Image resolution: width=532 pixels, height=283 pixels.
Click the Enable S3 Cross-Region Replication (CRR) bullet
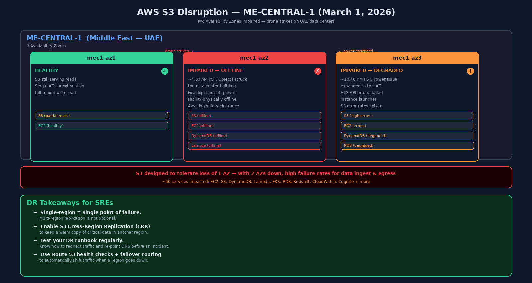tap(95, 226)
